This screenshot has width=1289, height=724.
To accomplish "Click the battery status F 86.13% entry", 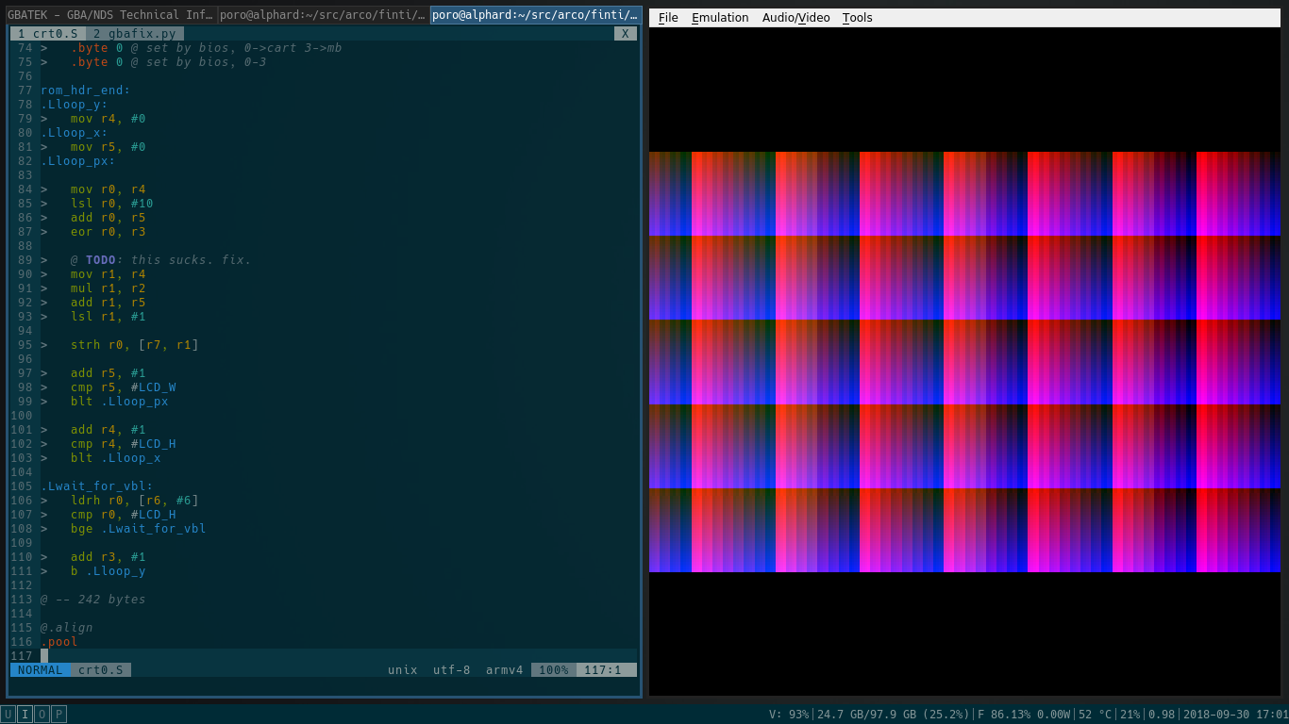I will [1023, 715].
